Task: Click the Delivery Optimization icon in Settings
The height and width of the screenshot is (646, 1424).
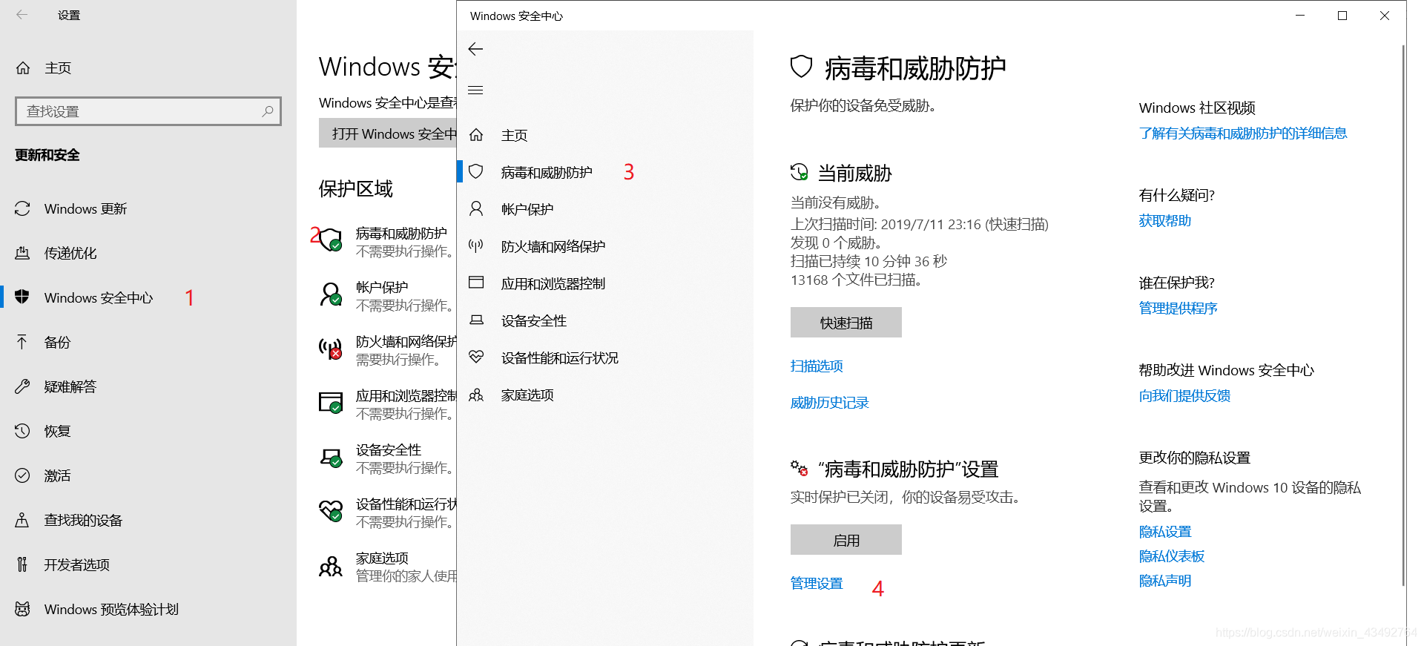Action: point(23,253)
